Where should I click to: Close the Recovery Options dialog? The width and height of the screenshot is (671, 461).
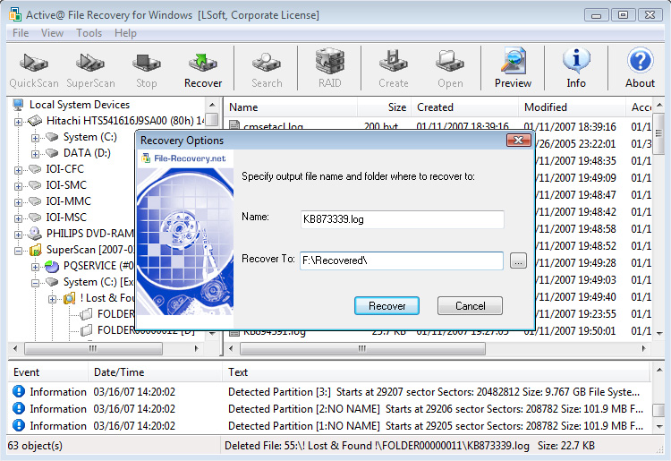tap(519, 140)
